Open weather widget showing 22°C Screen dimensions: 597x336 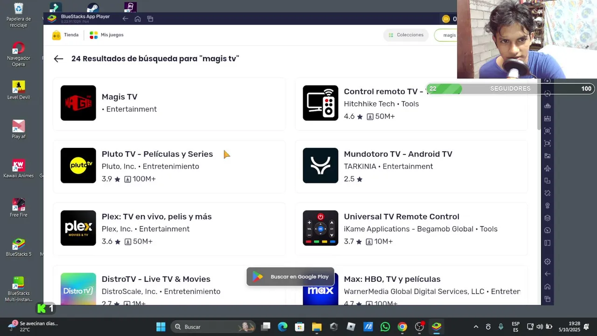pos(33,326)
